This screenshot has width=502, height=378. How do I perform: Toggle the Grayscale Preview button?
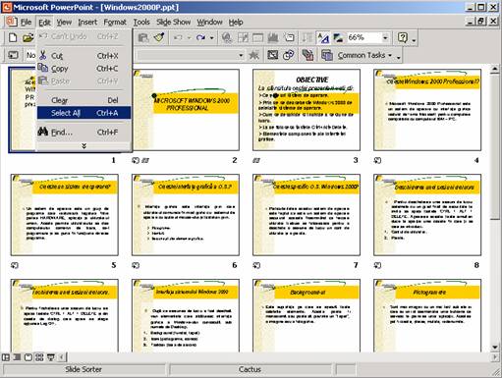click(338, 38)
